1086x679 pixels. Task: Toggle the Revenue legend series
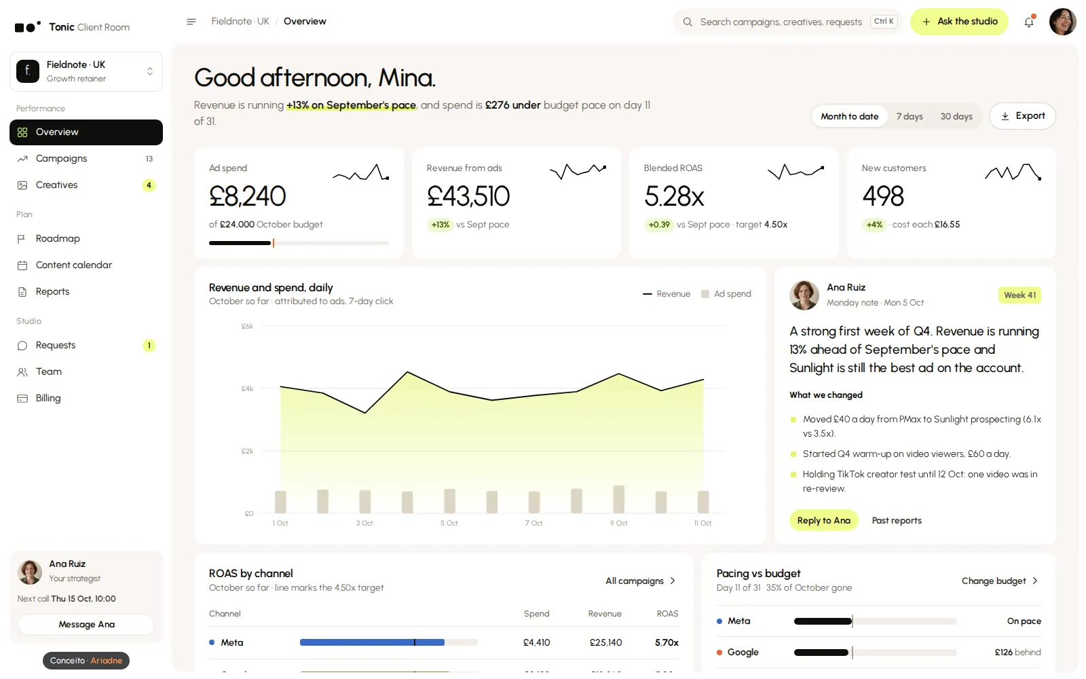pyautogui.click(x=667, y=294)
